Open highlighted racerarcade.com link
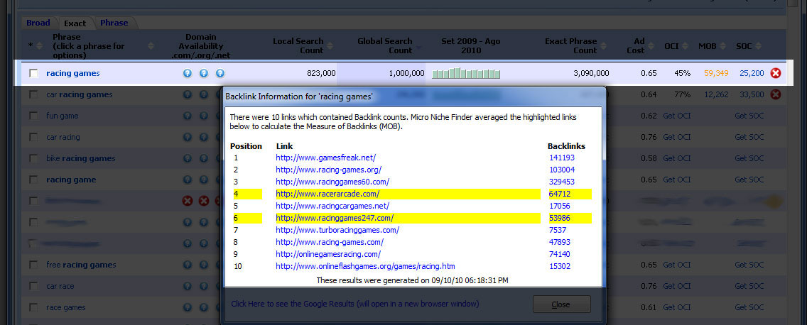 click(x=327, y=194)
